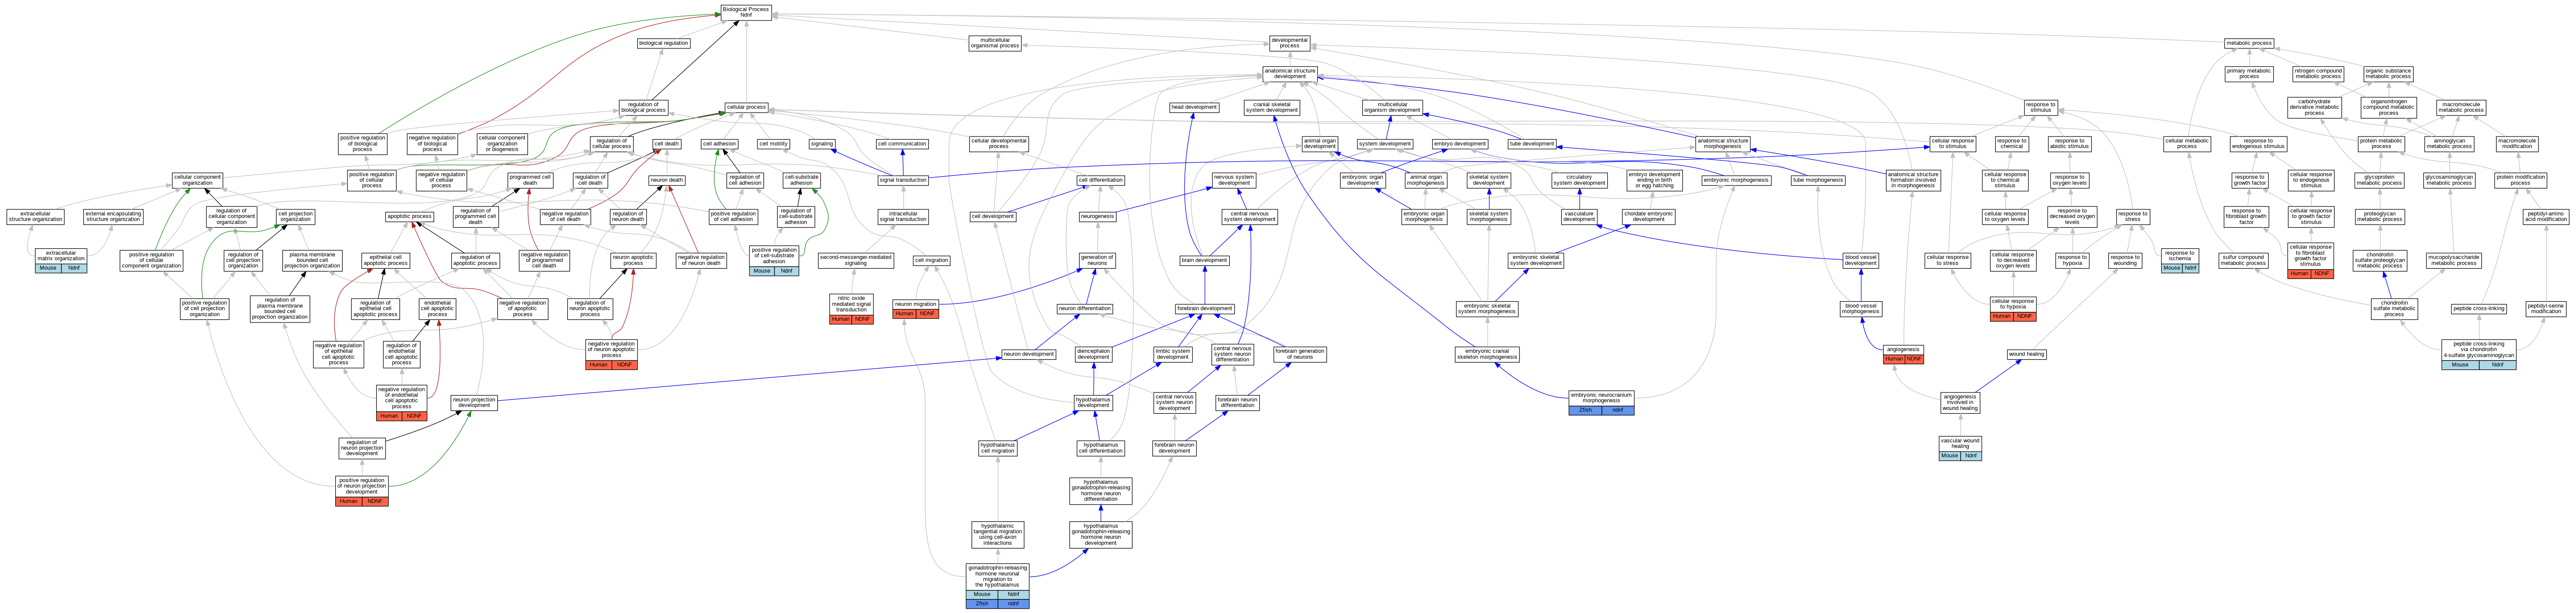Select the 'angiogenesis' Human NDNF node

1902,354
